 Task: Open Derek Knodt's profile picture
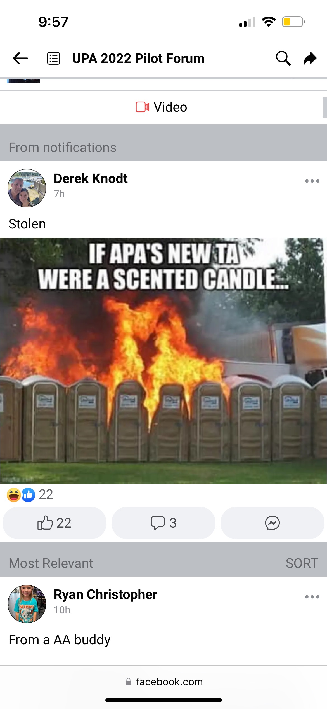pyautogui.click(x=27, y=188)
